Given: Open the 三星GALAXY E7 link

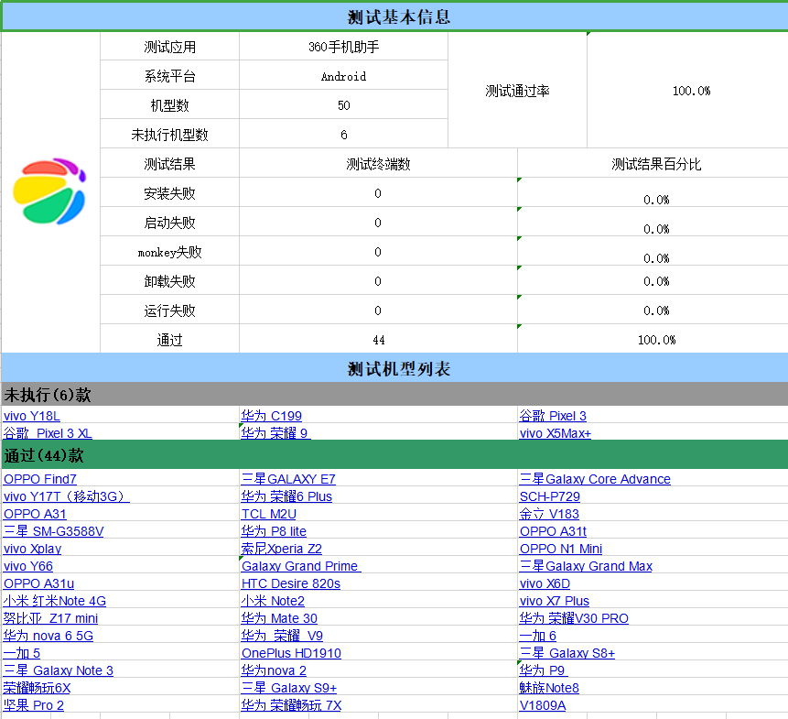Looking at the screenshot, I should point(288,479).
